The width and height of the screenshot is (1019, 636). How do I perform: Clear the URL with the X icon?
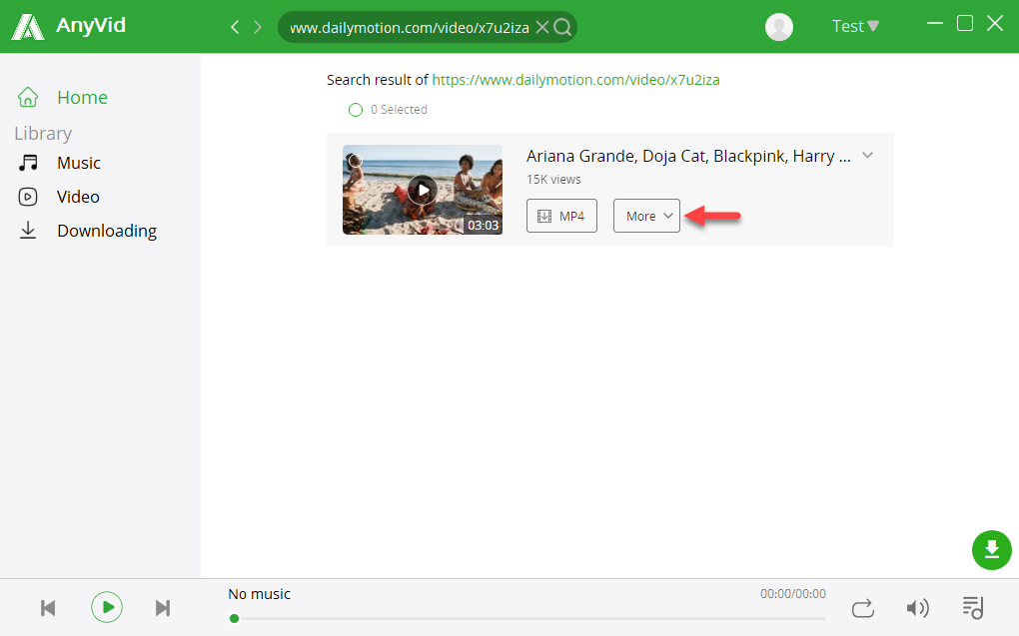[542, 27]
